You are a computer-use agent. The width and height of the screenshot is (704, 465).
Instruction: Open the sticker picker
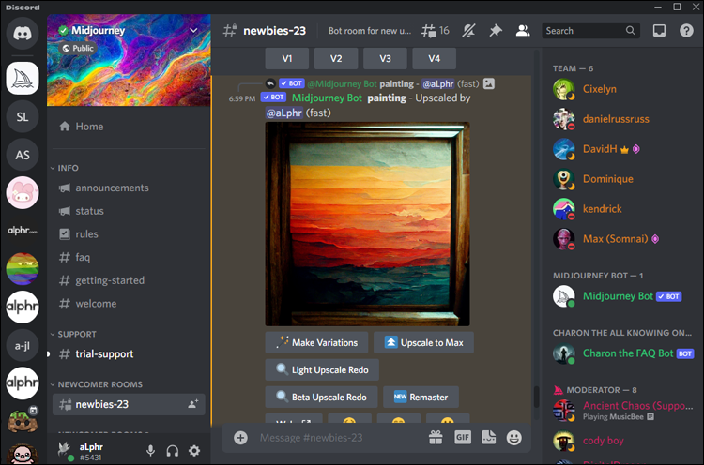[488, 437]
